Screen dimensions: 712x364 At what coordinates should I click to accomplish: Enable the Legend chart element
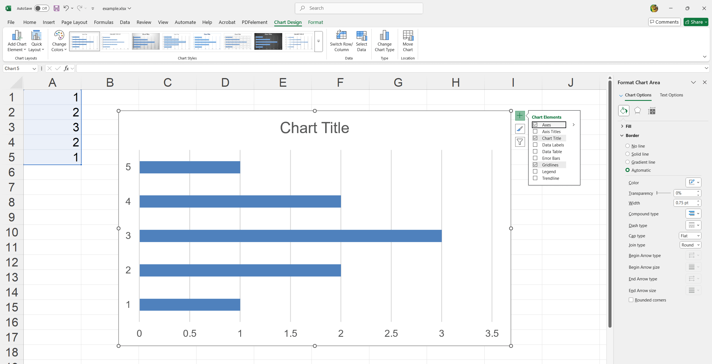[535, 171]
